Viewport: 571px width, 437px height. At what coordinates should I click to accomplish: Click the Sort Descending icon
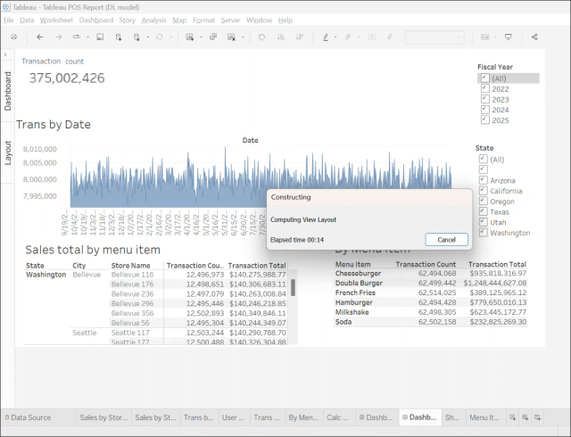(x=300, y=37)
